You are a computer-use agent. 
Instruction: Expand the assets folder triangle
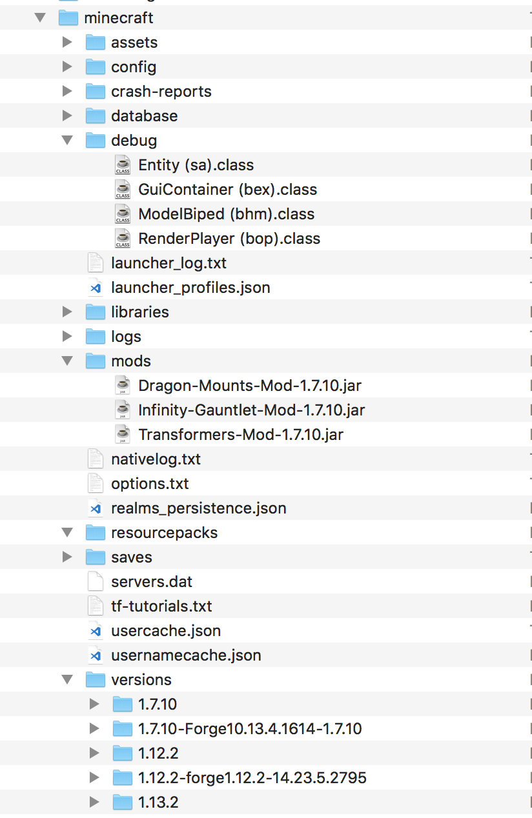point(67,42)
